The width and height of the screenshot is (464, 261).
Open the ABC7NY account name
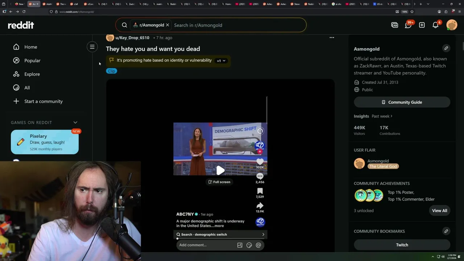click(185, 214)
